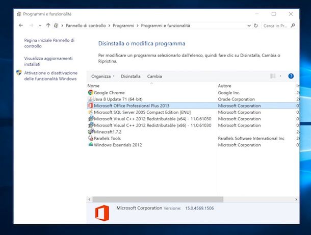Select 'Google Chrome' entry text
Screen dimensions: 311x235
109,93
